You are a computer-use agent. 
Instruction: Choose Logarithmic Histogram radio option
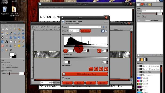coord(3,67)
